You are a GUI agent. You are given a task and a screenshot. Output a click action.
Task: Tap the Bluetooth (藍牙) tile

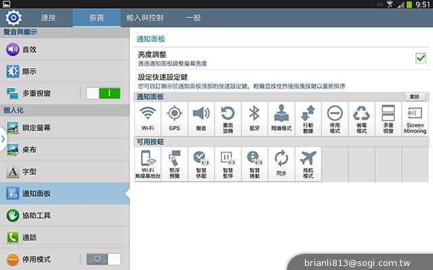tap(254, 119)
